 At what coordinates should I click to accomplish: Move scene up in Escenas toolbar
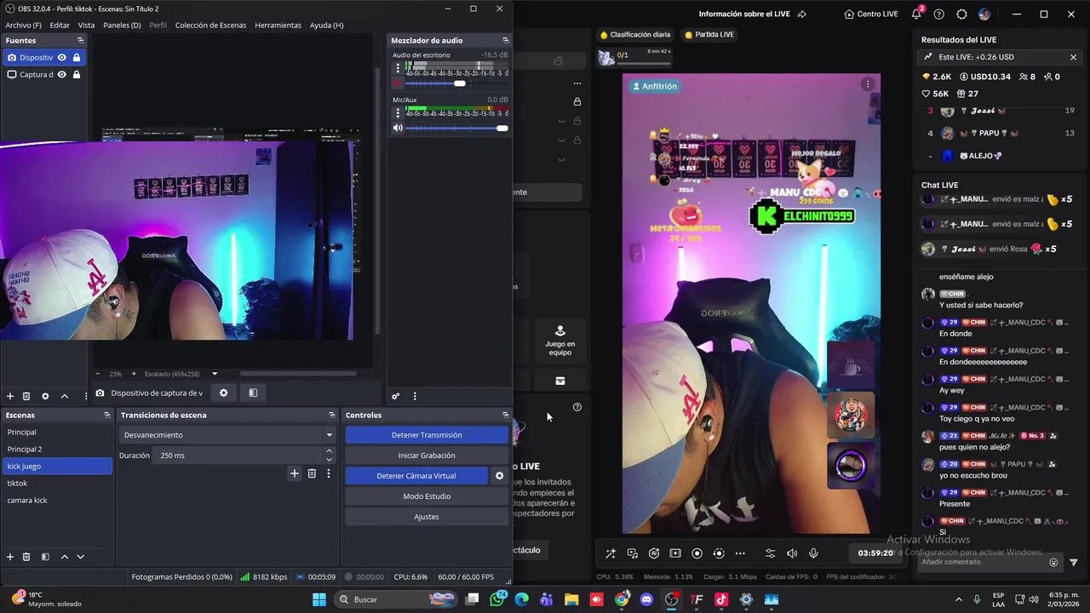click(64, 557)
